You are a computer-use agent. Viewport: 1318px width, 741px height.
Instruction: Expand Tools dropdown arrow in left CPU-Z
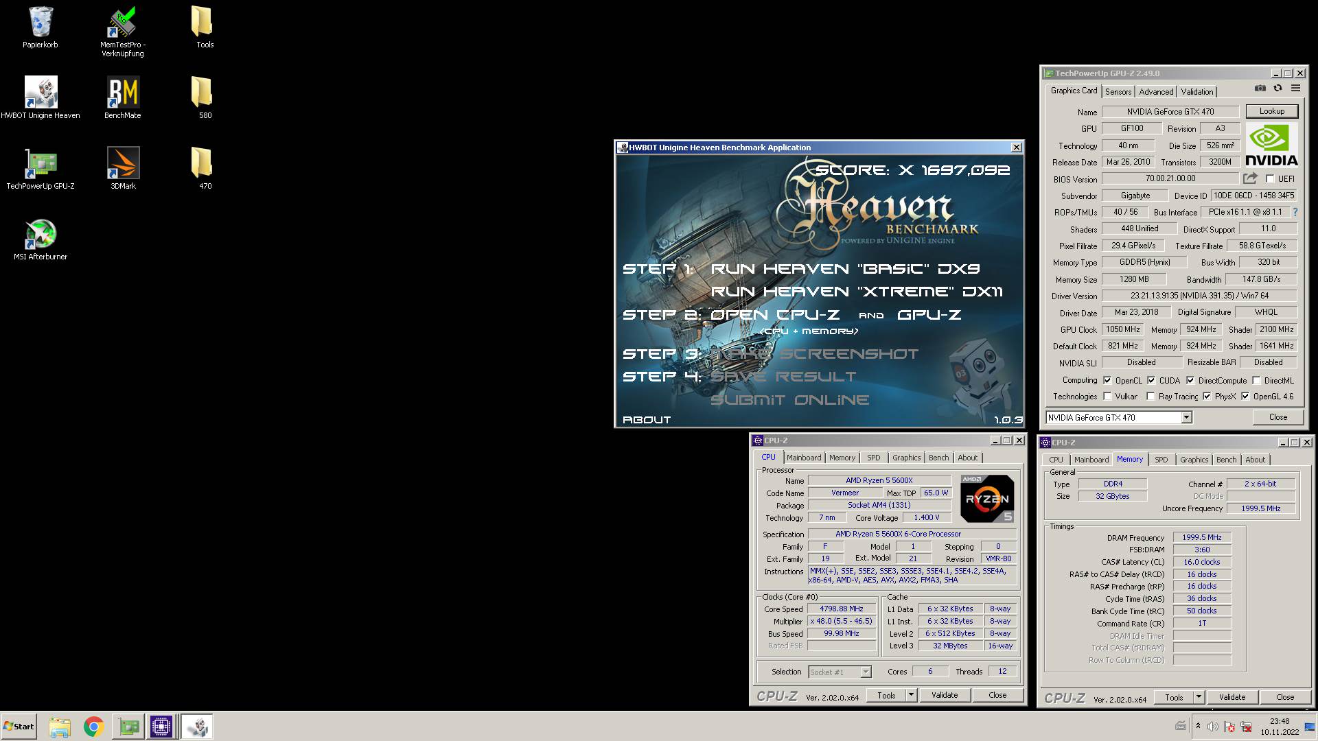911,696
